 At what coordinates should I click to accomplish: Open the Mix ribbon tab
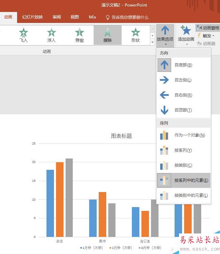coord(93,17)
